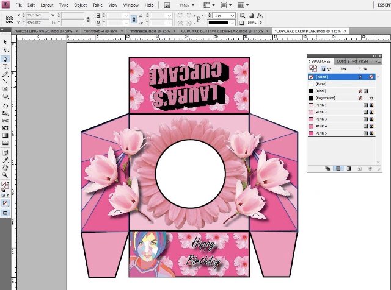The height and width of the screenshot is (290, 391).
Task: Select the PINK 3 swatch
Action: [x=342, y=119]
